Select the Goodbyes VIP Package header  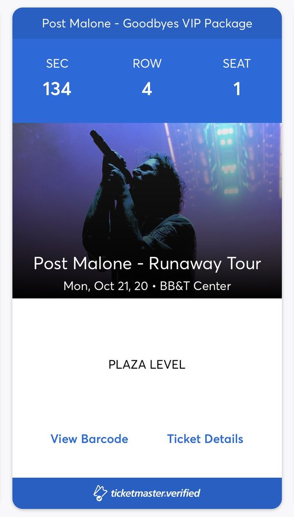[147, 23]
